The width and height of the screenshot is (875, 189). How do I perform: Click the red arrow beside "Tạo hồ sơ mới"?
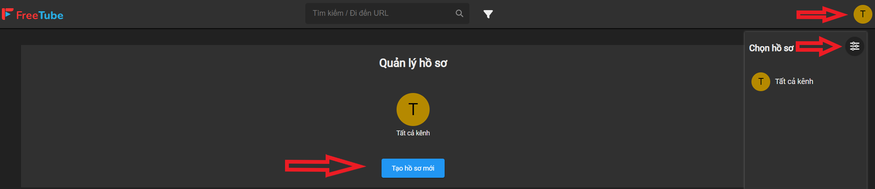click(x=325, y=166)
